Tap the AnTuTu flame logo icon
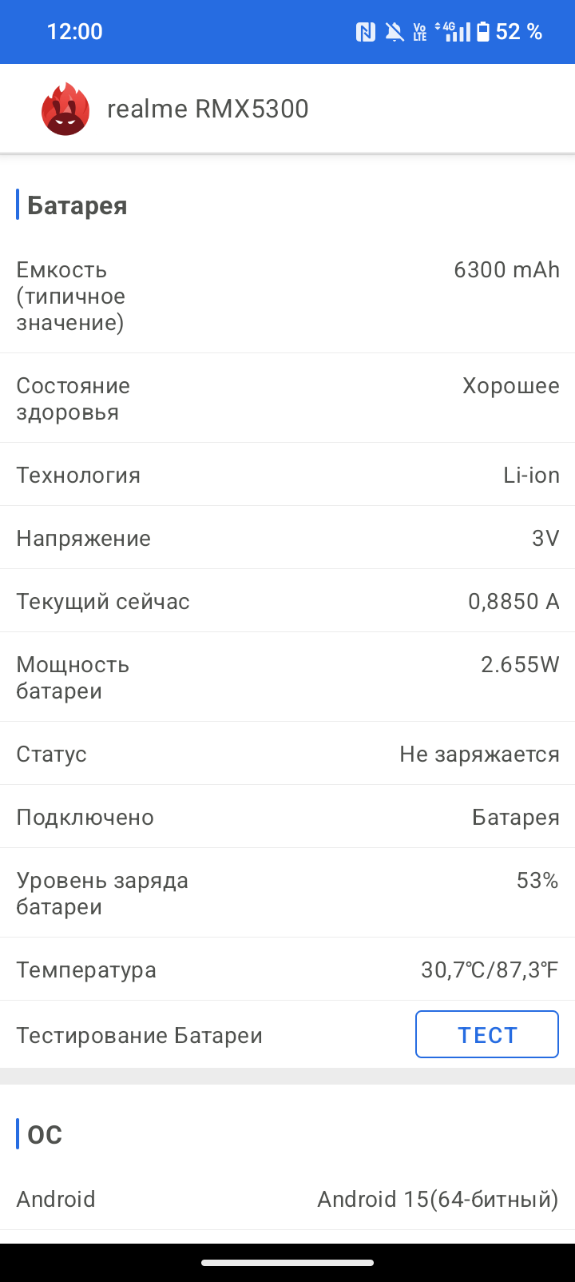Image resolution: width=575 pixels, height=1282 pixels. pyautogui.click(x=65, y=109)
